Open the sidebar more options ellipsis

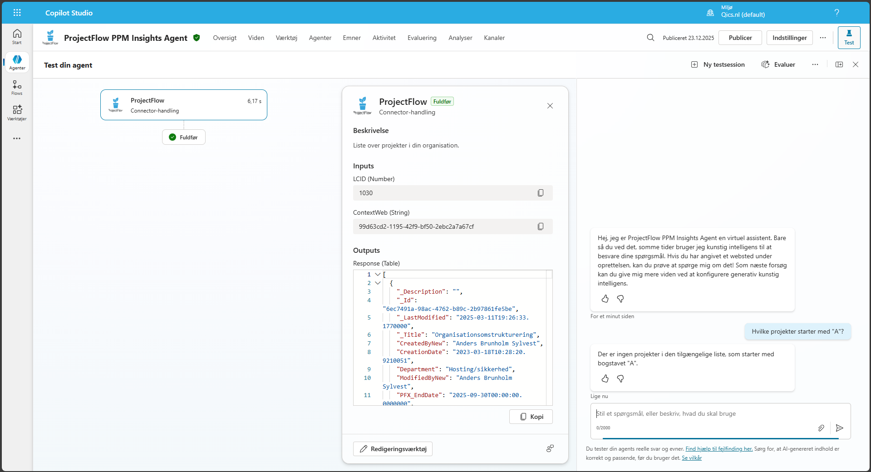click(x=17, y=138)
